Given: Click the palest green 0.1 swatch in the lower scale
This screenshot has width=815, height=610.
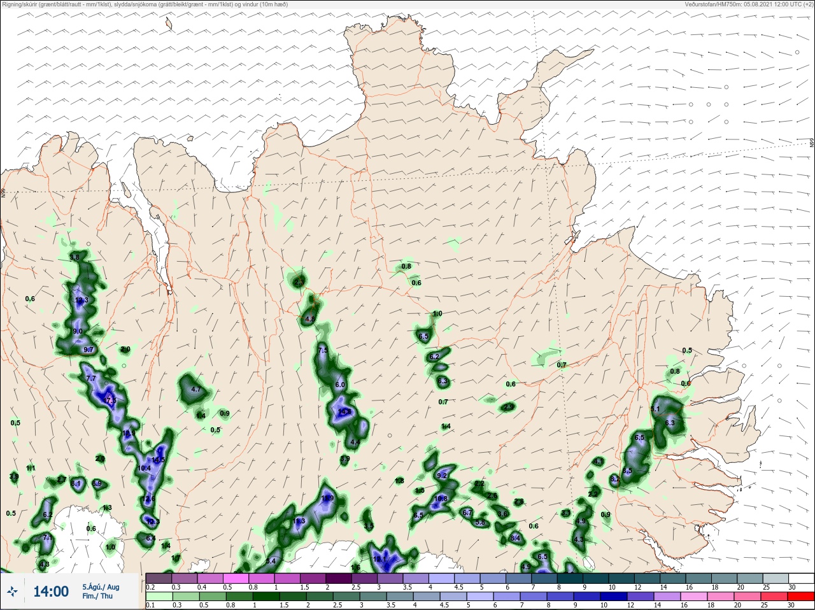Looking at the screenshot, I should click(x=159, y=597).
